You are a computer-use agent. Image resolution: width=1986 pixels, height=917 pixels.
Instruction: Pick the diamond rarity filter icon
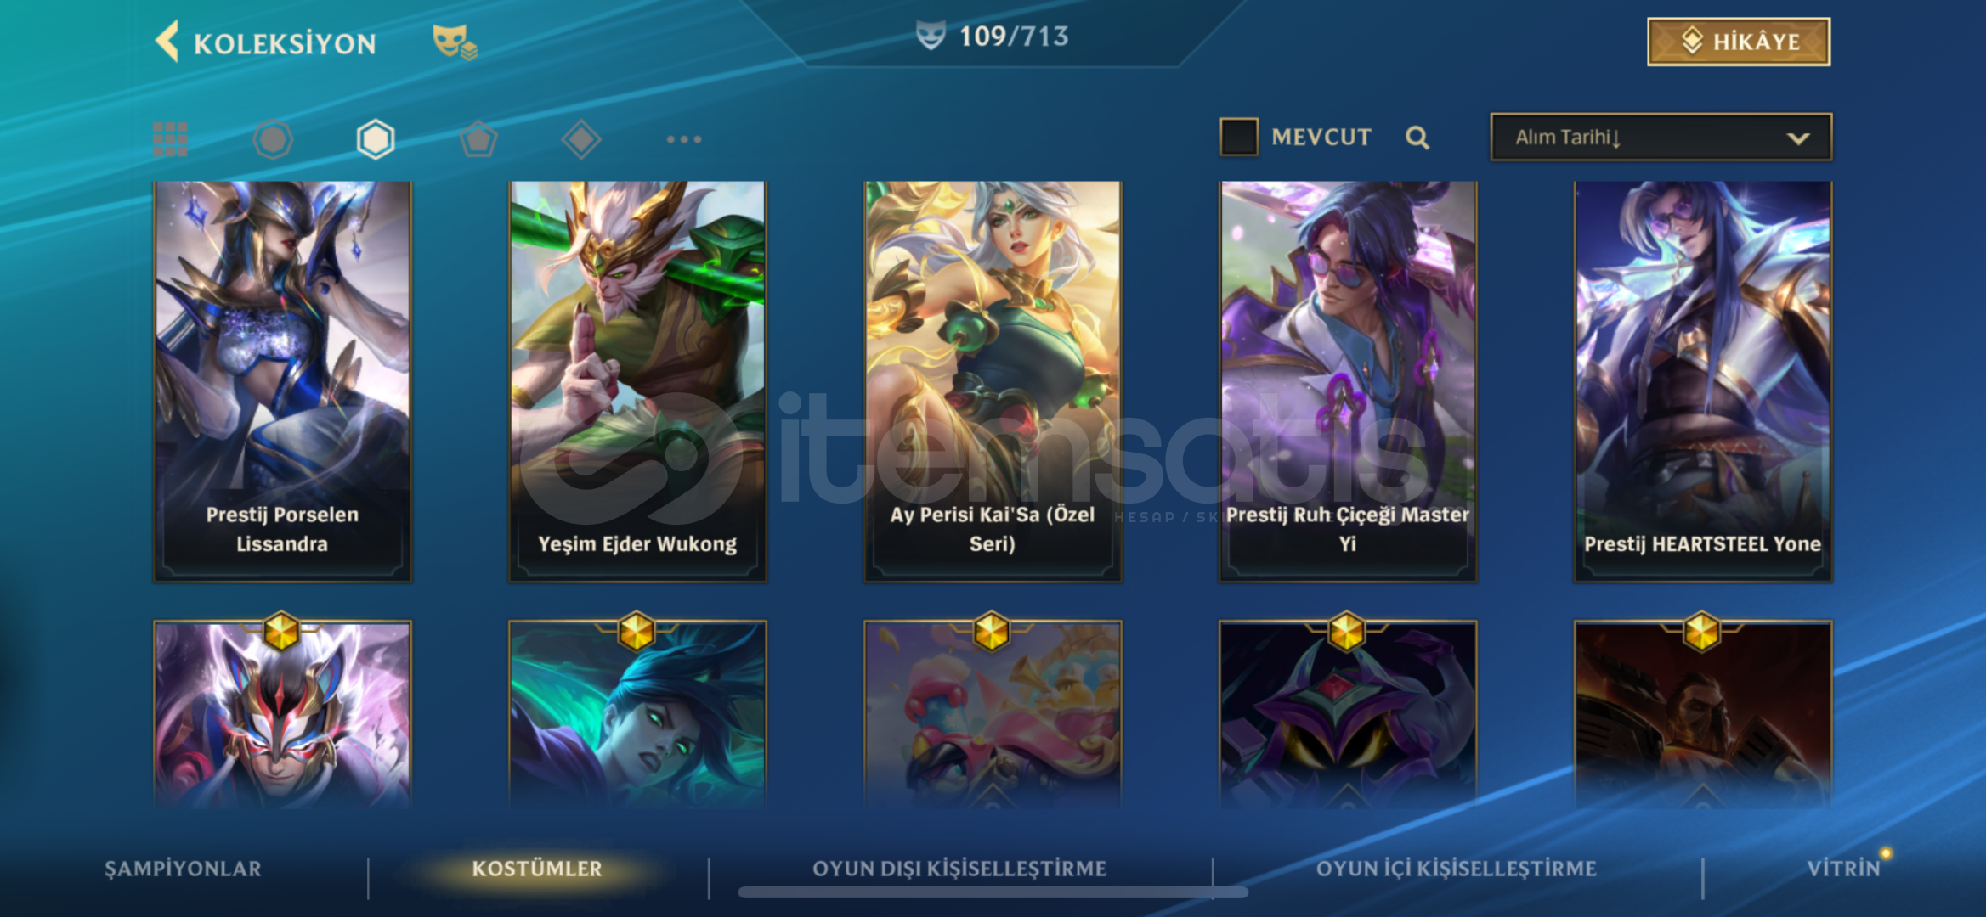581,139
